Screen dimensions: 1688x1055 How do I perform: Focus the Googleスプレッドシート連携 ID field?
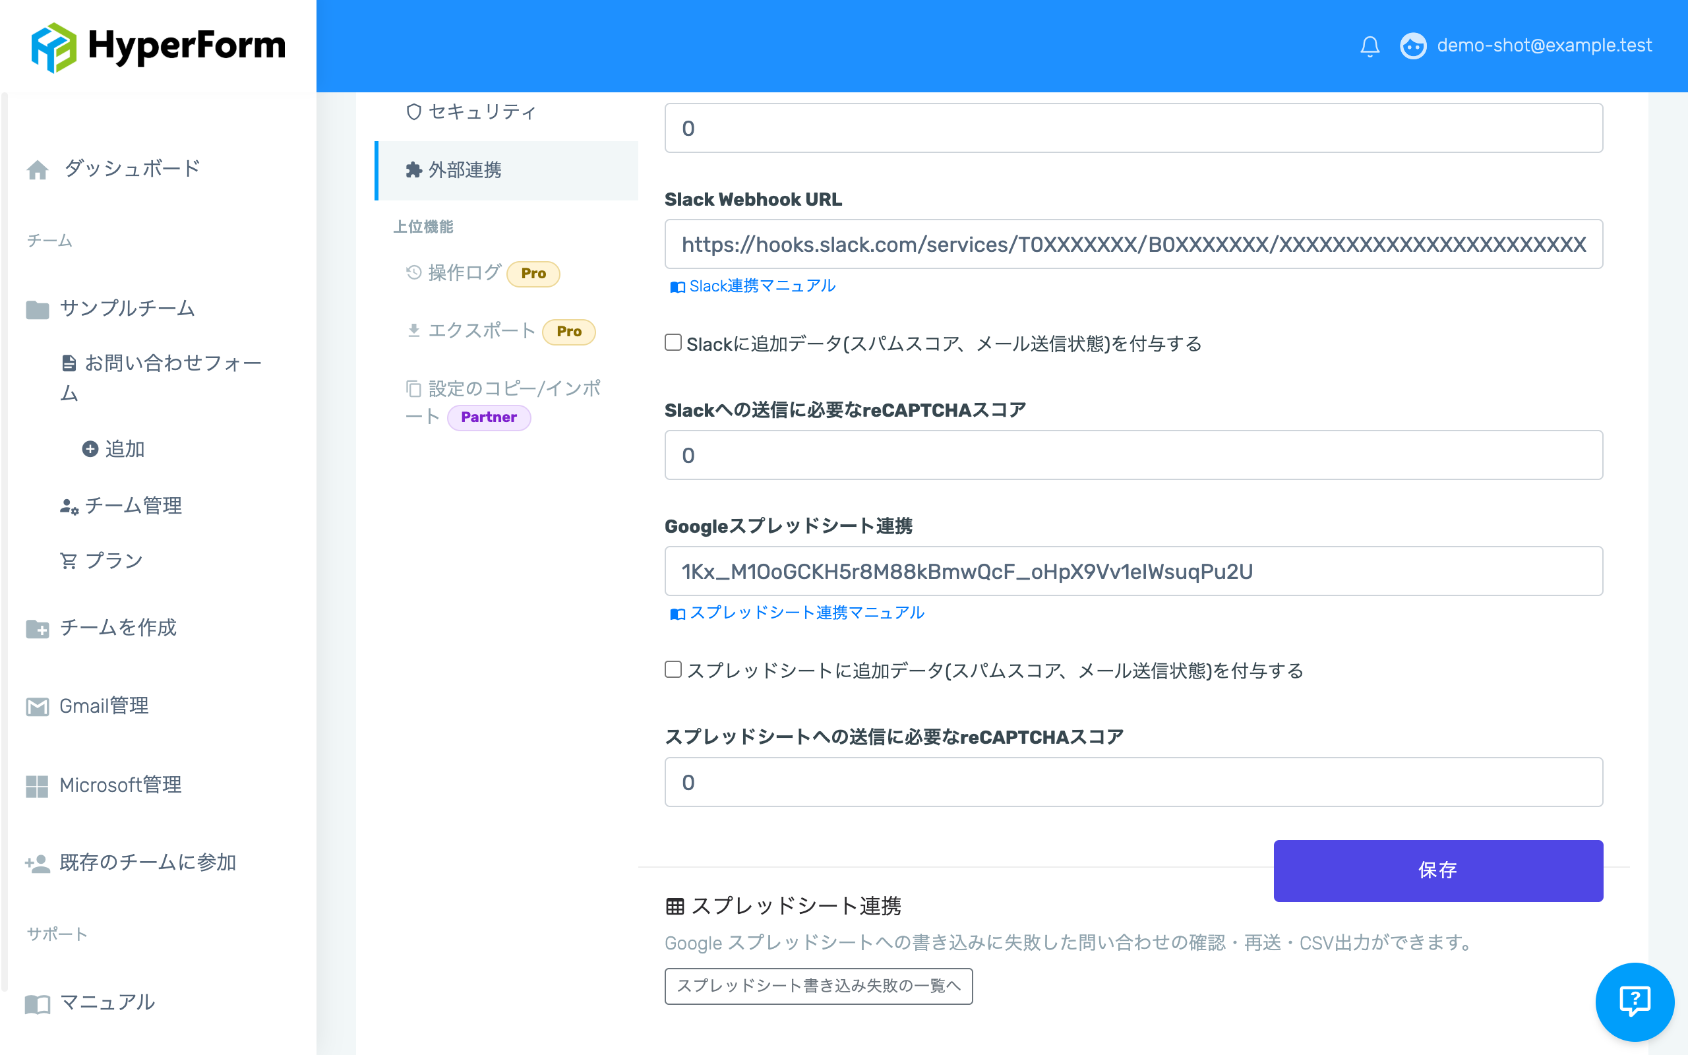tap(1133, 572)
